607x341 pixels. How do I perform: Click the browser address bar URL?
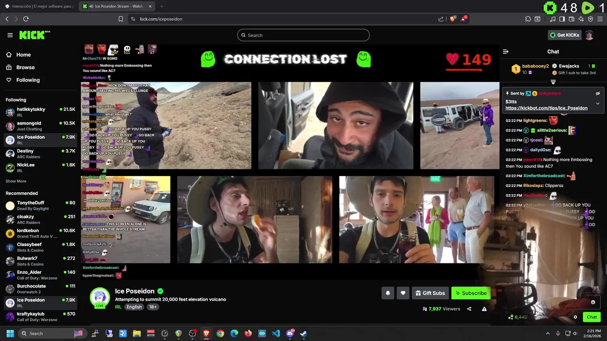click(x=161, y=19)
